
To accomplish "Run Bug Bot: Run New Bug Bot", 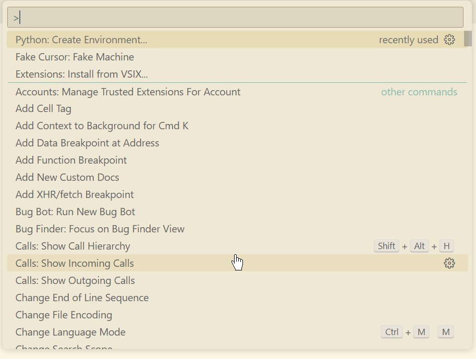I will pos(75,212).
